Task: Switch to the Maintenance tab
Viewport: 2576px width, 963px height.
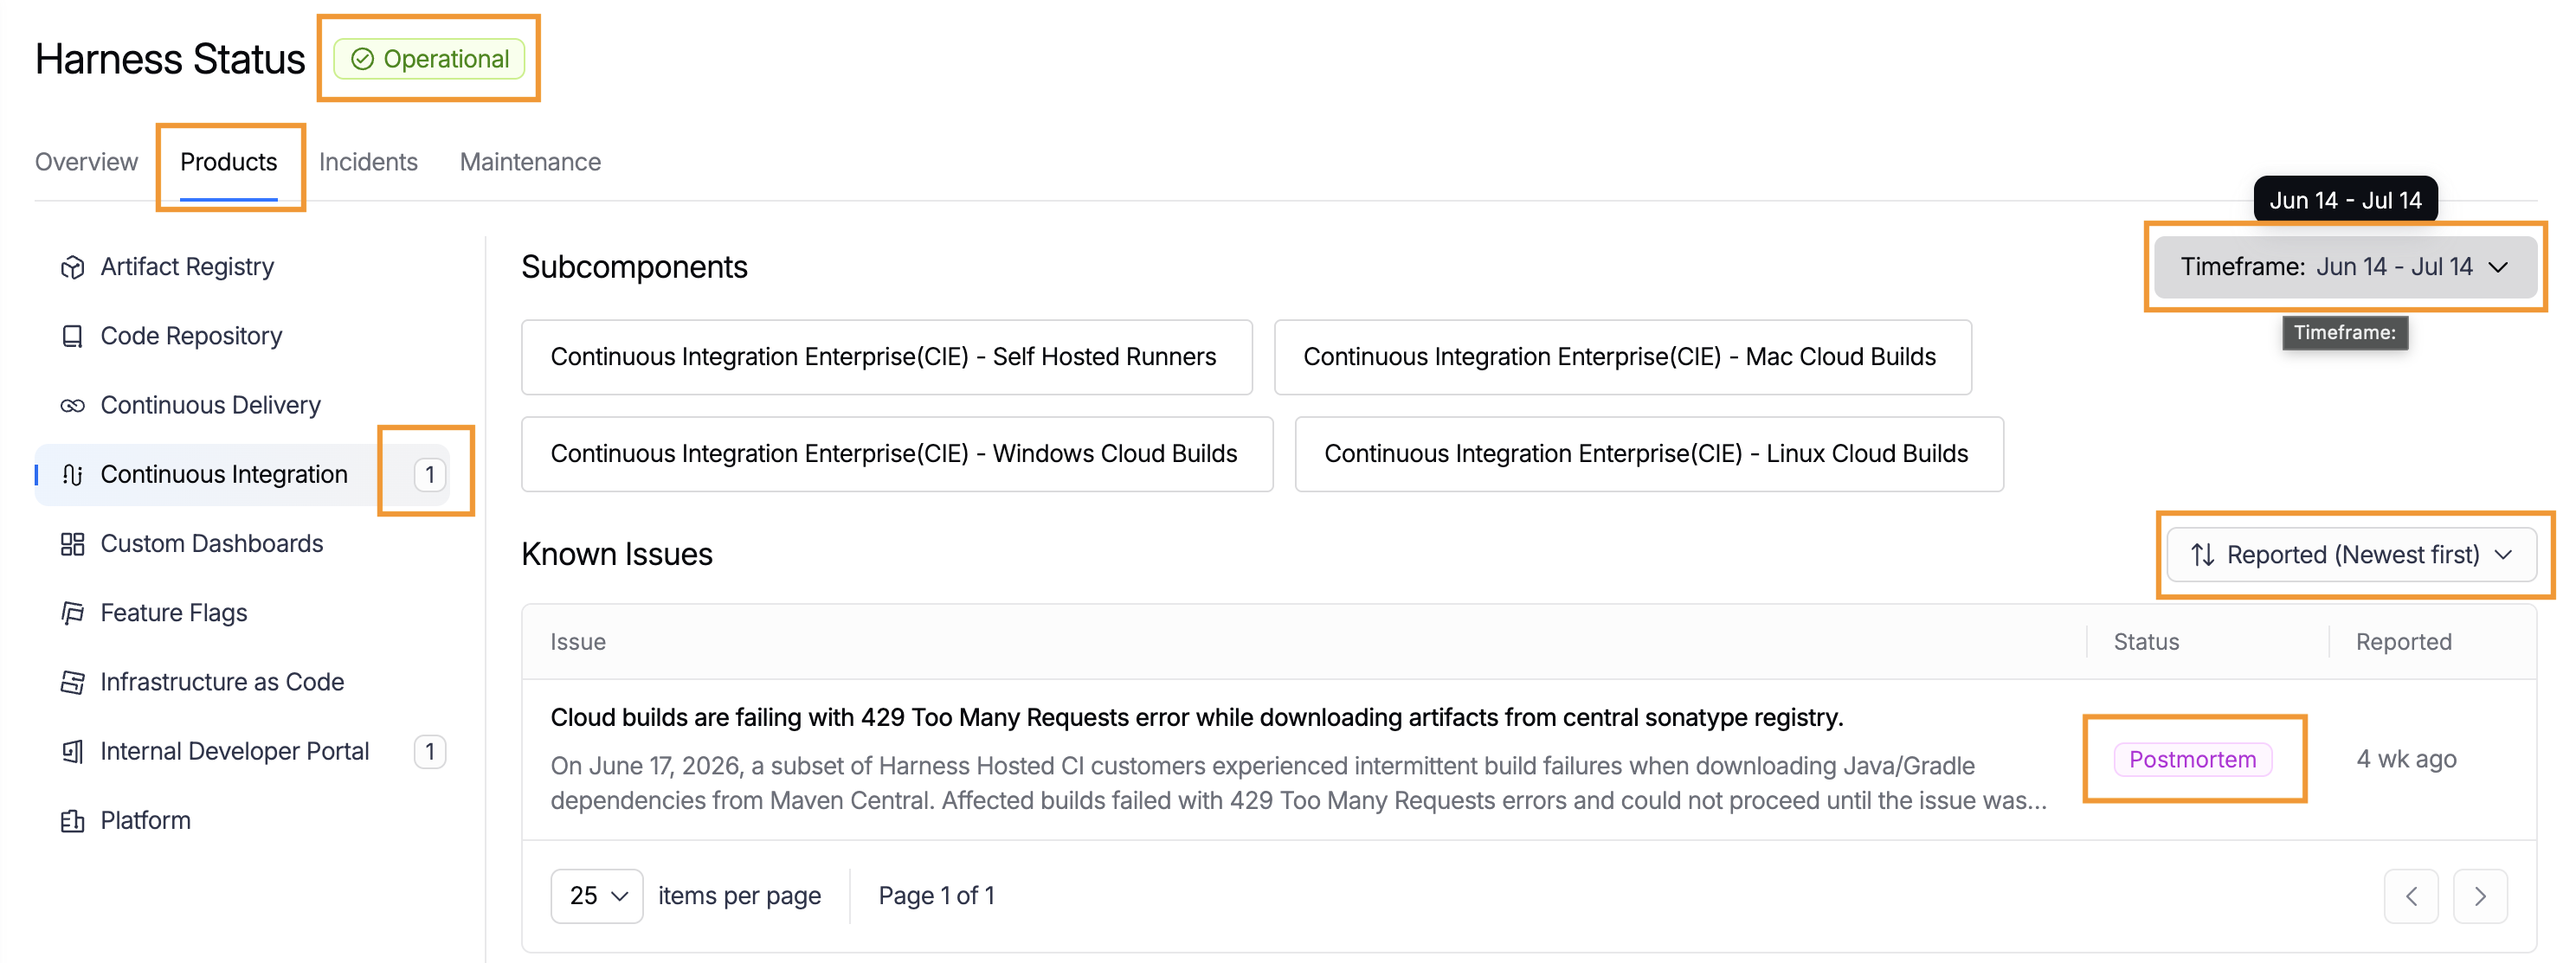Action: [530, 162]
